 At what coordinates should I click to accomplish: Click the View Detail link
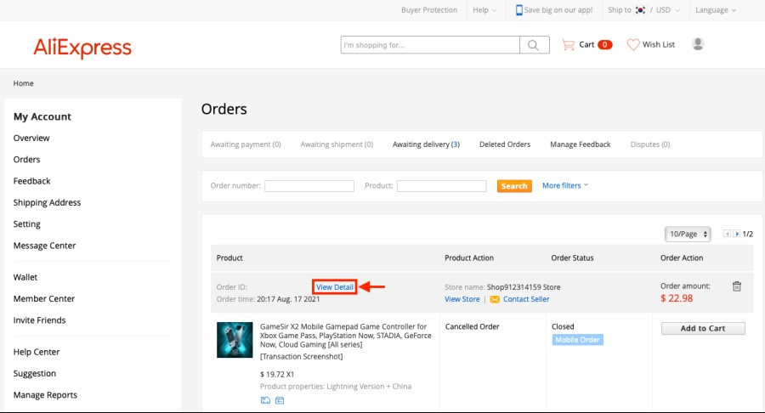pyautogui.click(x=335, y=286)
